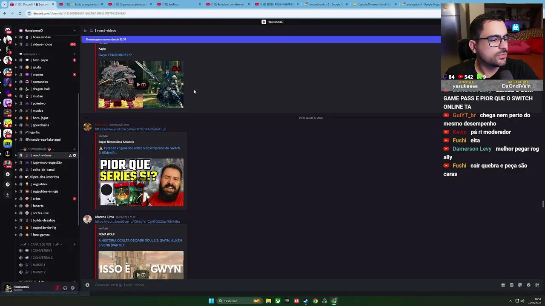Image resolution: width=545 pixels, height=306 pixels.
Task: Play the Gwyn Dark Souls video thumbnail
Action: coord(141,85)
